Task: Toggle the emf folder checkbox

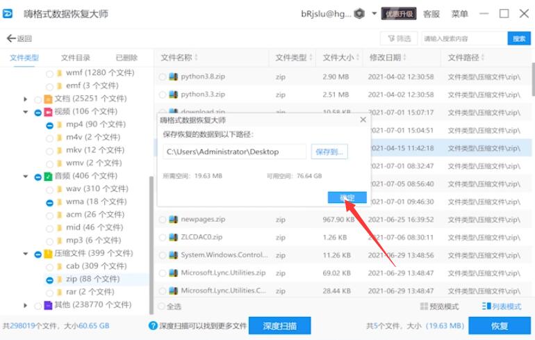Action: pos(49,86)
